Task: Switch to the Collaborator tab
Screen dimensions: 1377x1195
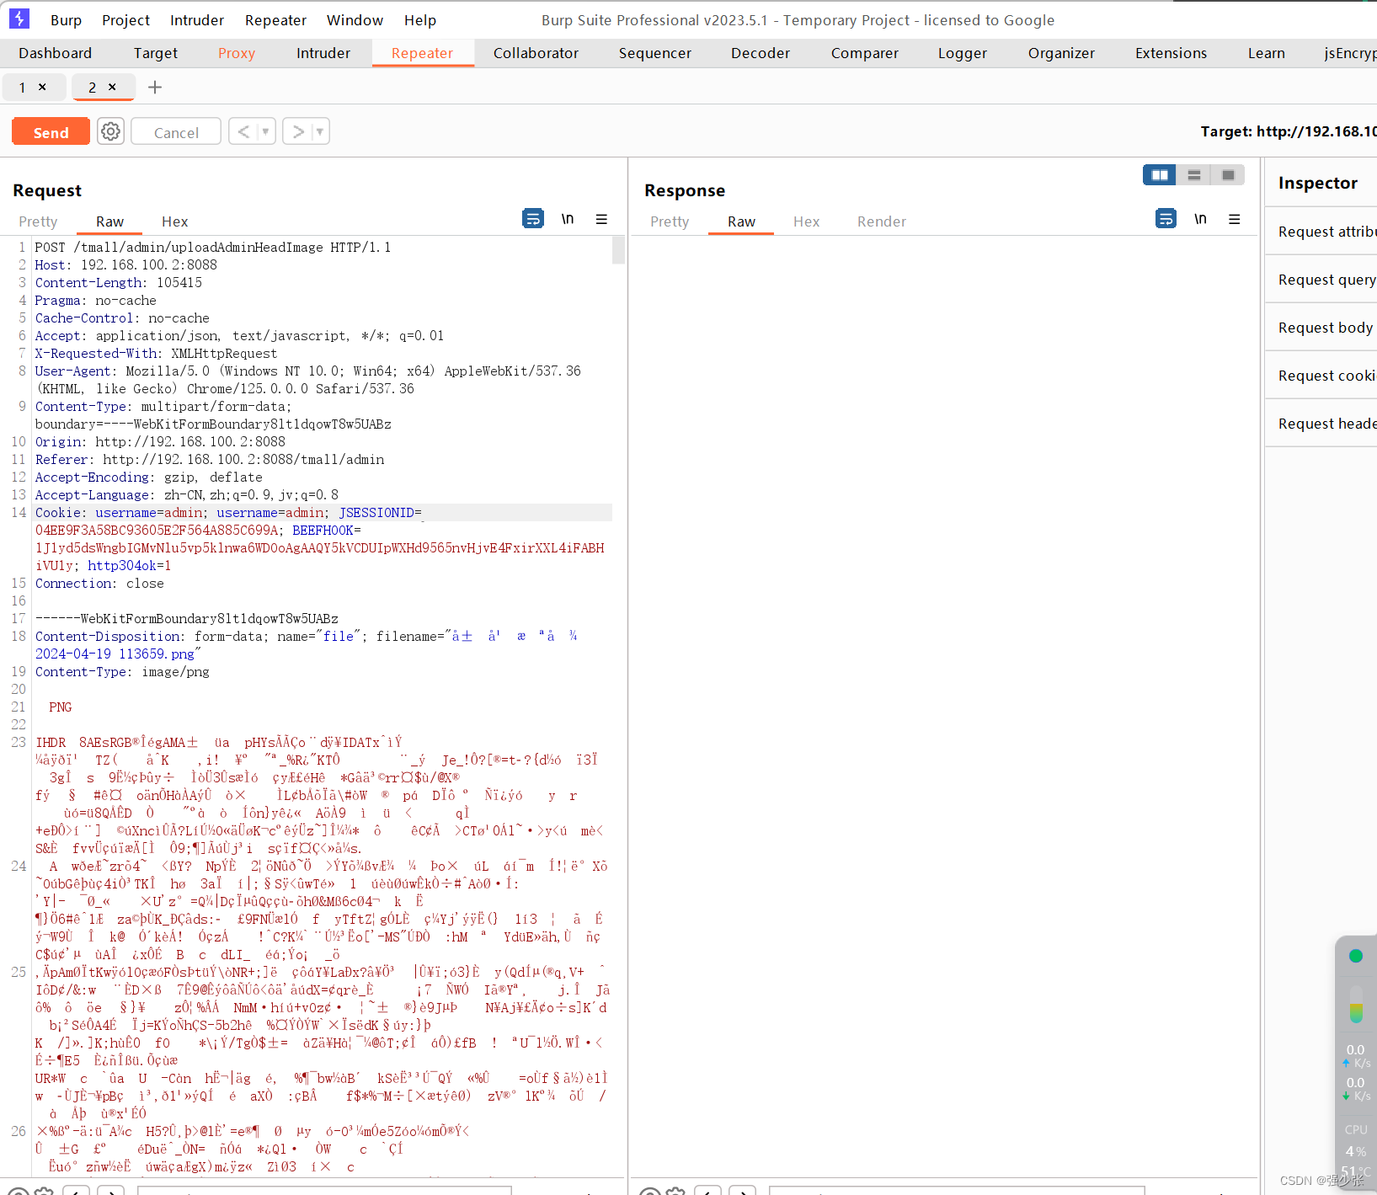Action: (536, 53)
